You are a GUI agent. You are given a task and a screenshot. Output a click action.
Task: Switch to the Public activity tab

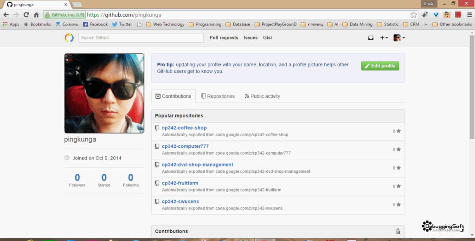[x=263, y=96]
